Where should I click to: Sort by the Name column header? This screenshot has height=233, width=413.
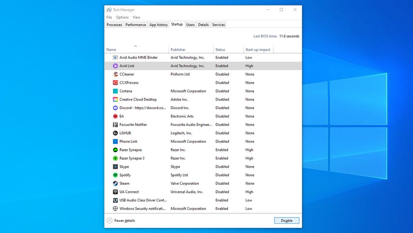(136, 50)
